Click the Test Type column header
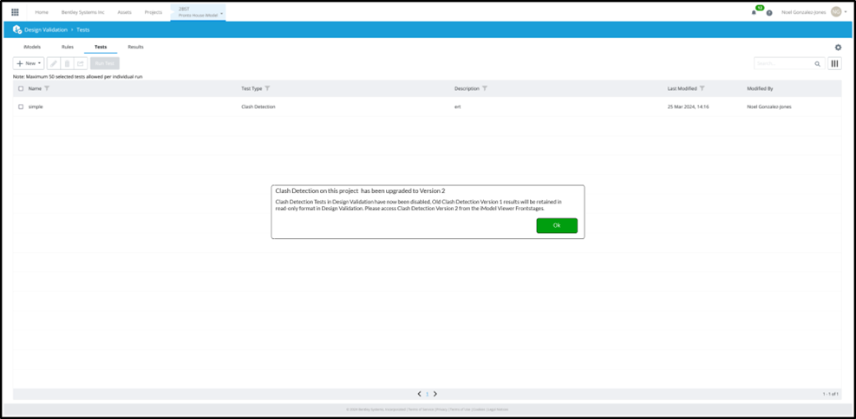This screenshot has height=419, width=856. tap(252, 88)
